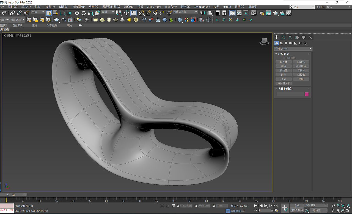This screenshot has width=352, height=214.
Task: Open the 选定对象 key filter dropdown
Action: (316, 205)
